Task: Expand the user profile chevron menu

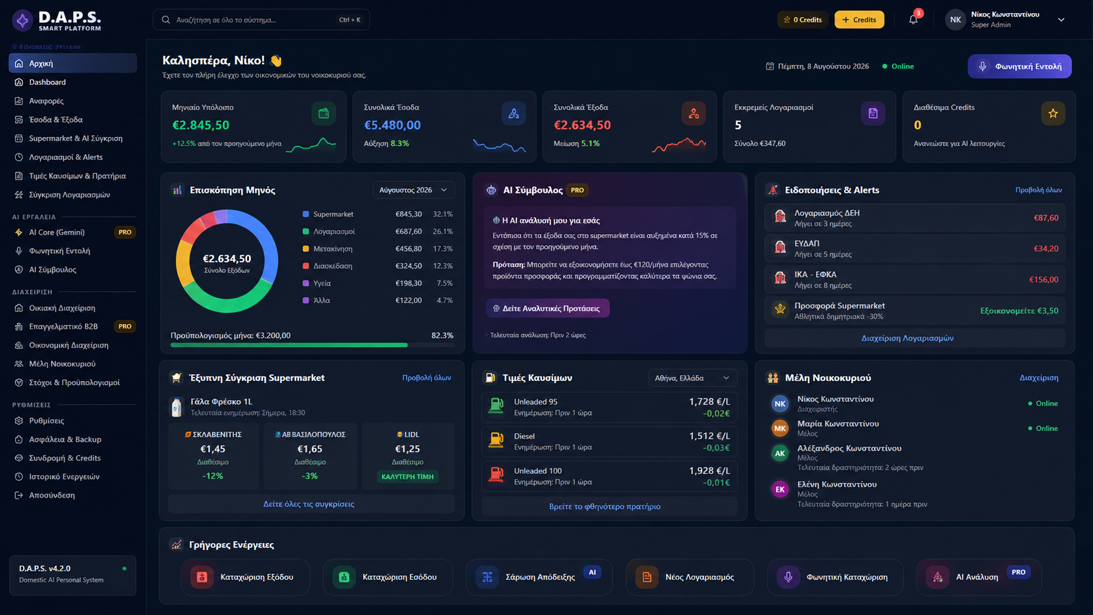Action: (x=1062, y=20)
